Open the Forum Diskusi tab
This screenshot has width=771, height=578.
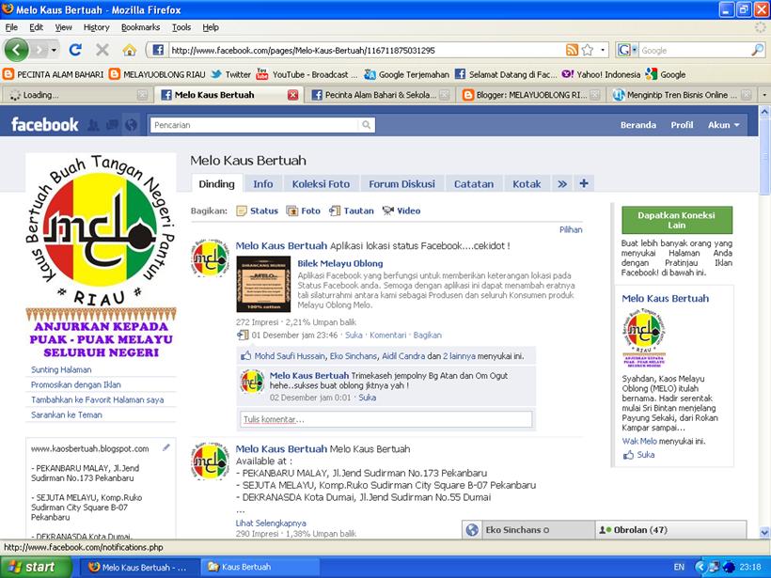[402, 184]
